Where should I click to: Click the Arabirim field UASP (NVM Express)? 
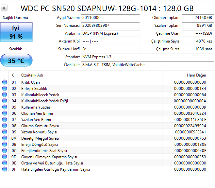pos(110,33)
